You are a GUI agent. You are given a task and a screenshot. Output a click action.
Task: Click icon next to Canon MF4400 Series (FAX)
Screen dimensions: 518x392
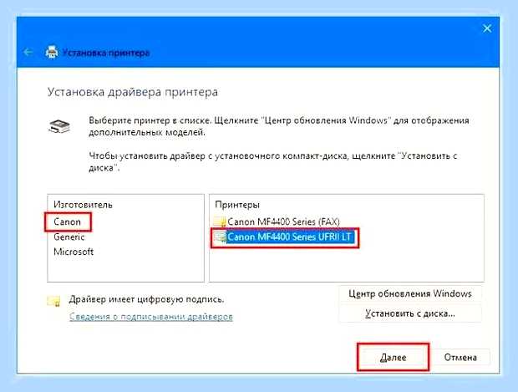pos(220,221)
